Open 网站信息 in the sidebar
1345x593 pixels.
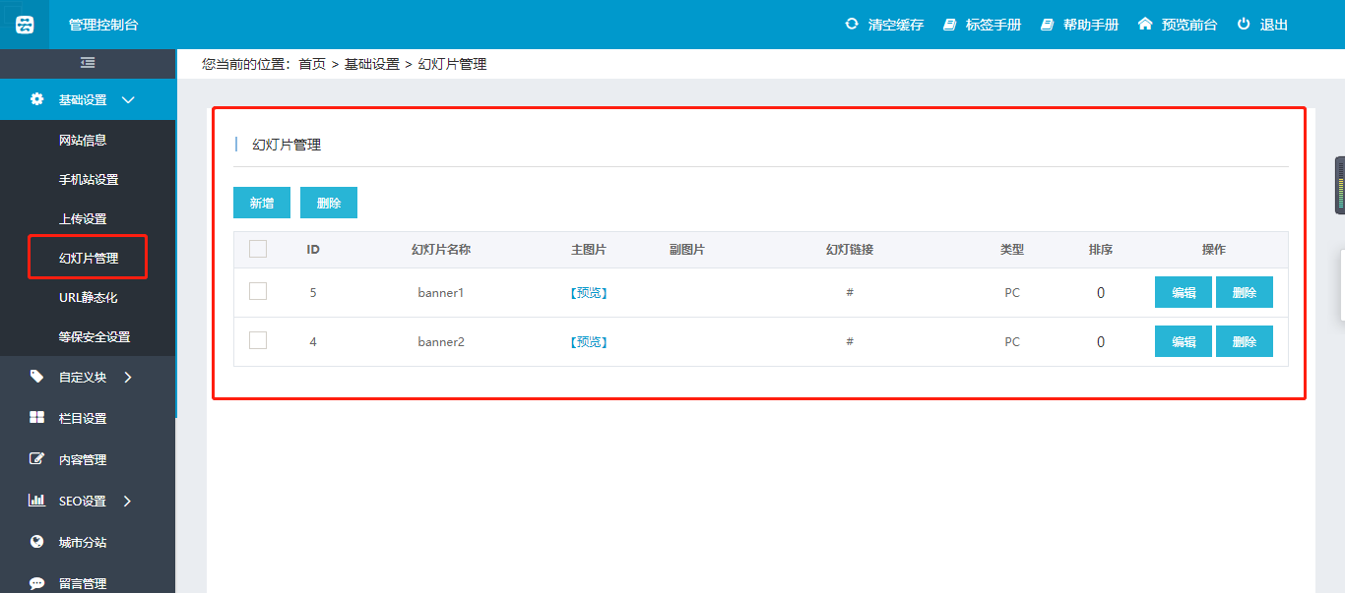point(83,141)
